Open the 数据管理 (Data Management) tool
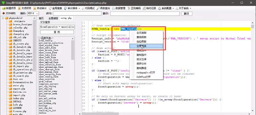Image resolution: width=256 pixels, height=115 pixels. tap(119, 8)
